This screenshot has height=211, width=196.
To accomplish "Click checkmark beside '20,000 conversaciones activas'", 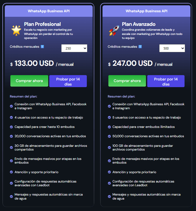I will click(11, 136).
